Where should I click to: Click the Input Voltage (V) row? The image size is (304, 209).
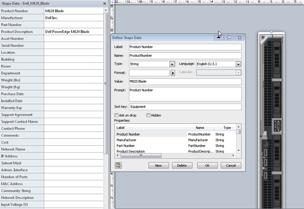click(52, 204)
